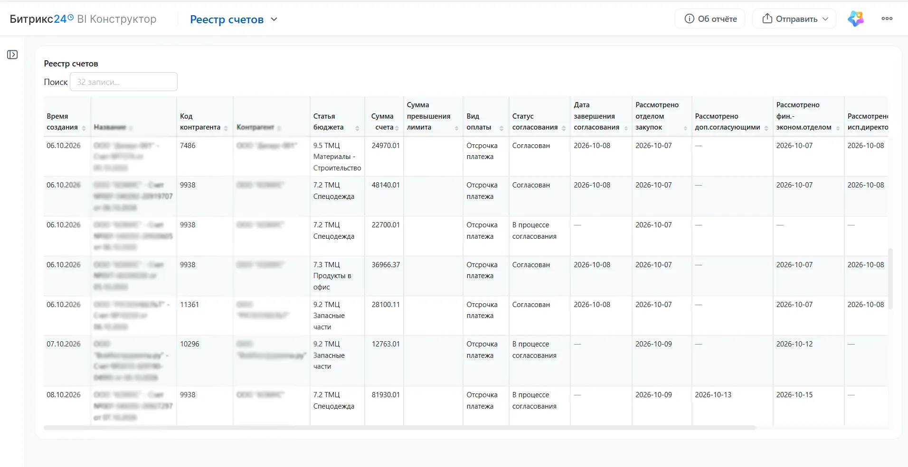
Task: Toggle the left sidebar panel icon
Action: click(x=12, y=55)
